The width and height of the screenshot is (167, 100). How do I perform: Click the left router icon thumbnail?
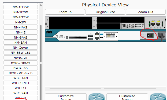[x=97, y=96]
